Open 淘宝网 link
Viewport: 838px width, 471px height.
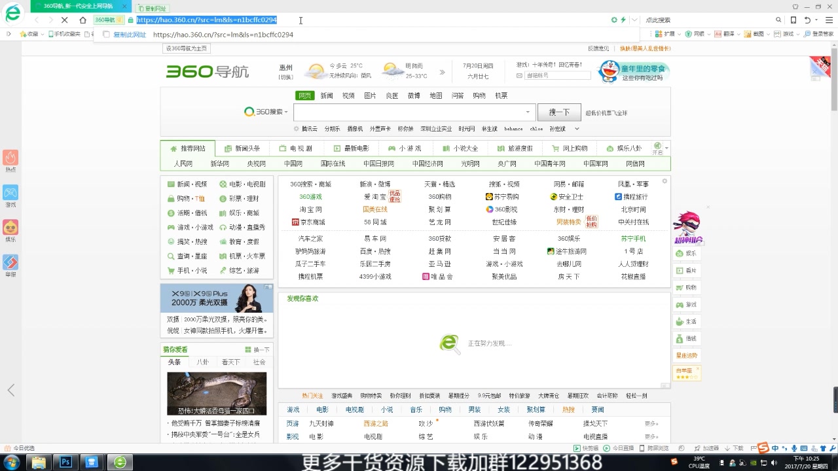[310, 209]
